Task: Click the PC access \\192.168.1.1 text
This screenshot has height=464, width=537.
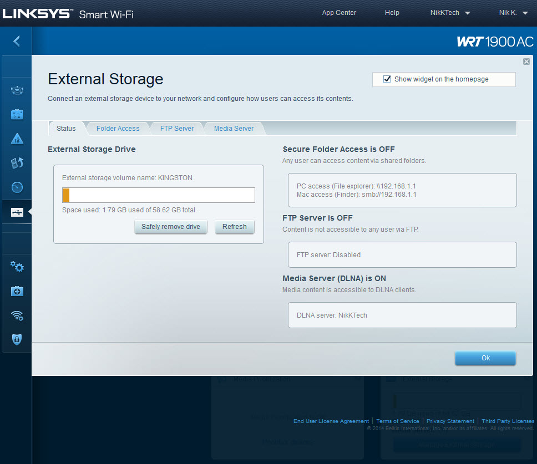Action: point(356,186)
